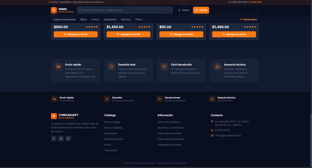Click the copyright Corelbasoft Refaccionaria text
The image size is (312, 168).
point(155,163)
